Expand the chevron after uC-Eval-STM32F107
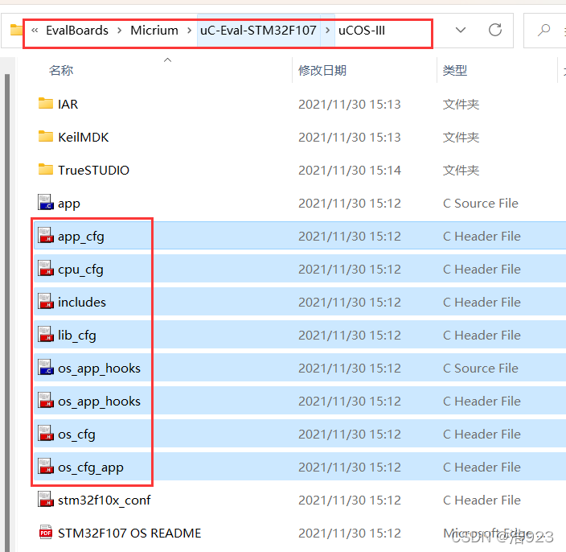This screenshot has width=566, height=552. point(328,31)
